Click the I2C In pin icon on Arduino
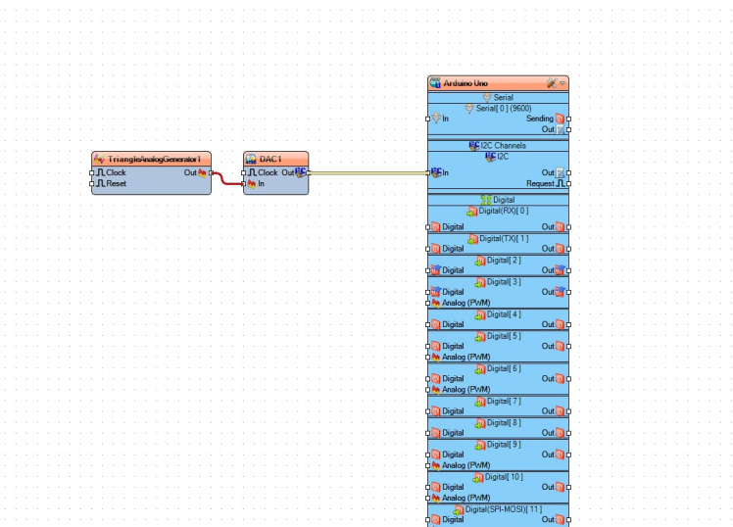 pos(436,172)
